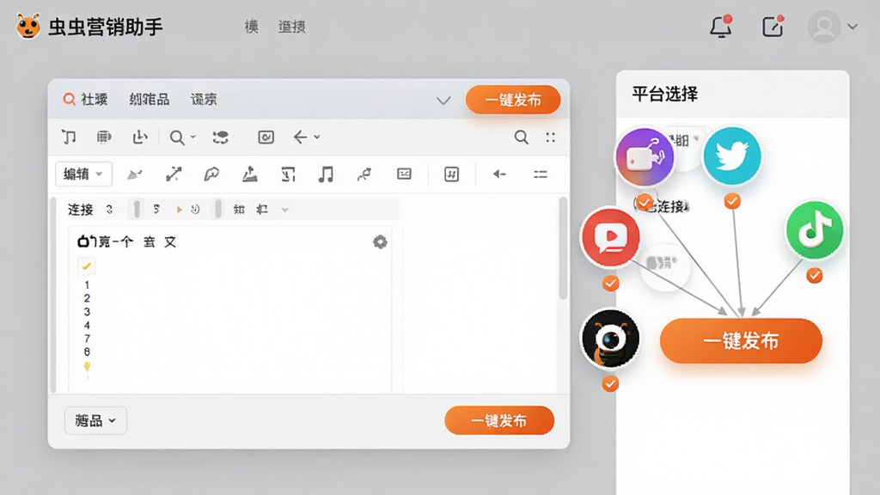Click the 虫虫营销助手 bug logo
The width and height of the screenshot is (880, 495).
(28, 26)
